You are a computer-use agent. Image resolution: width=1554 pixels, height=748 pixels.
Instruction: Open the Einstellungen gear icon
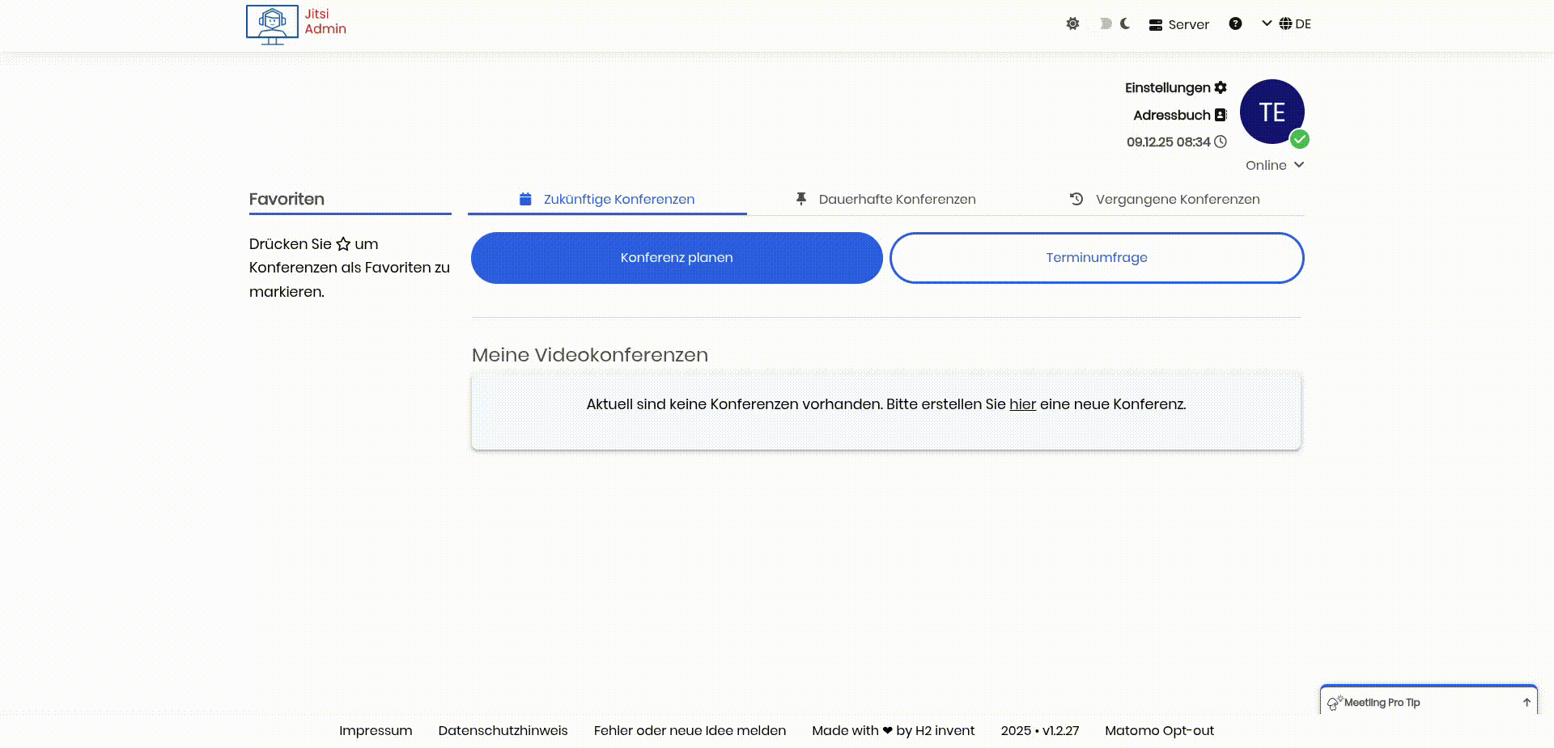pos(1220,87)
